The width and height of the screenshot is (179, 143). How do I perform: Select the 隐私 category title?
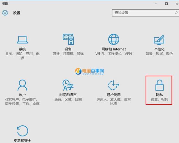159,95
